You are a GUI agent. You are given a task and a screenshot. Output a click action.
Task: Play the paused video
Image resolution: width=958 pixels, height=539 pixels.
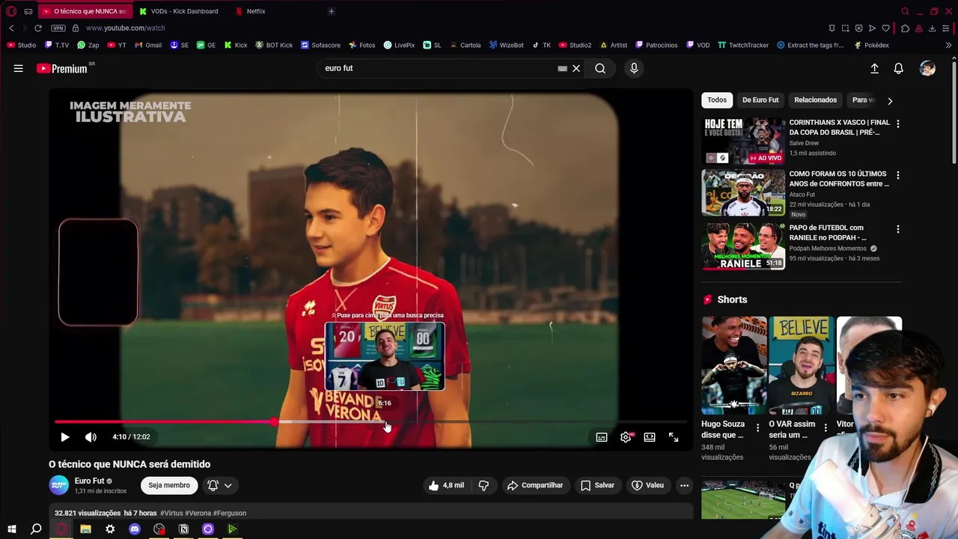tap(65, 437)
